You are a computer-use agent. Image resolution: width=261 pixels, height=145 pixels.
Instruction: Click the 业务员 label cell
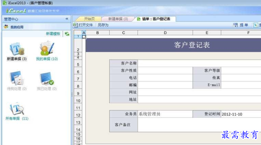click(123, 114)
